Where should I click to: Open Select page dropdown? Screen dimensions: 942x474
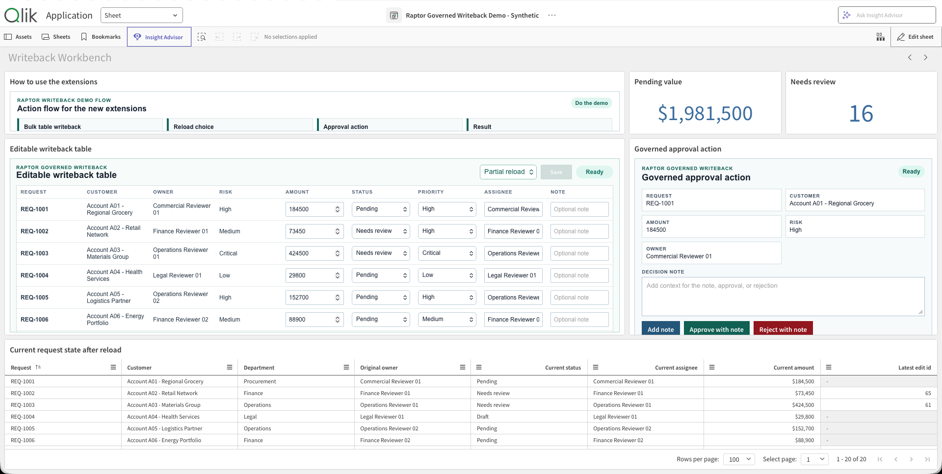coord(815,459)
